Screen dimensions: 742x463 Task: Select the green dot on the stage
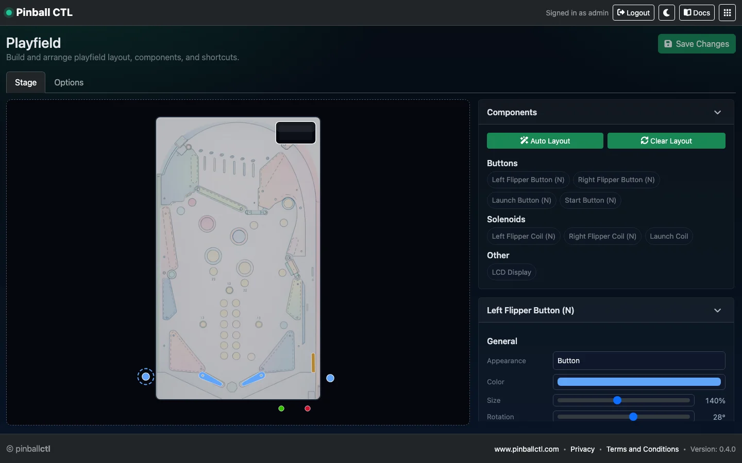pos(281,408)
